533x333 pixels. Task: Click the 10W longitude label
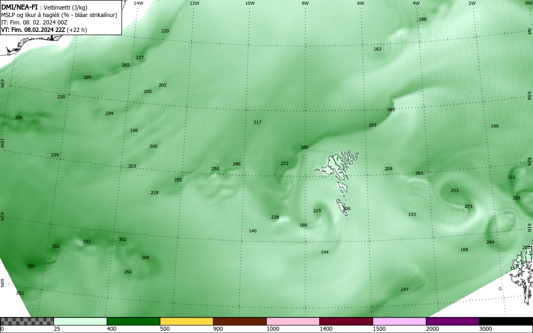250,3
